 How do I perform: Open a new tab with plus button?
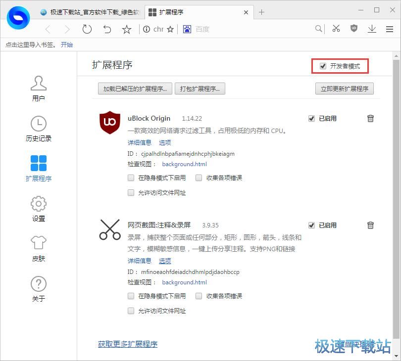(x=261, y=12)
